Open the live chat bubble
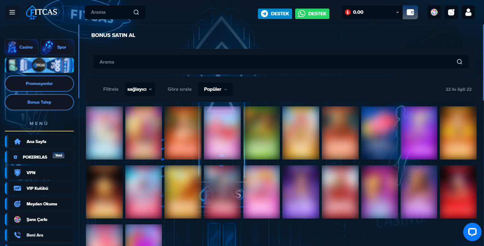This screenshot has height=246, width=484. click(x=472, y=232)
